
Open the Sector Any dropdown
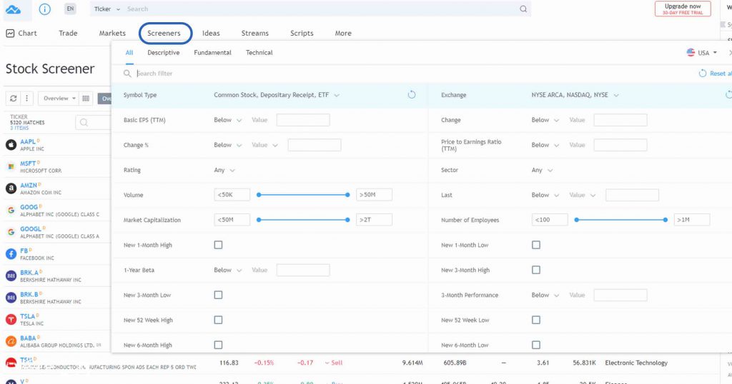[542, 170]
